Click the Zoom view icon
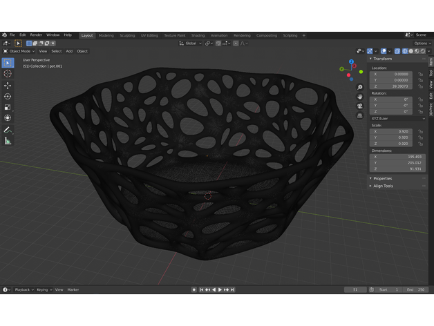 click(359, 88)
